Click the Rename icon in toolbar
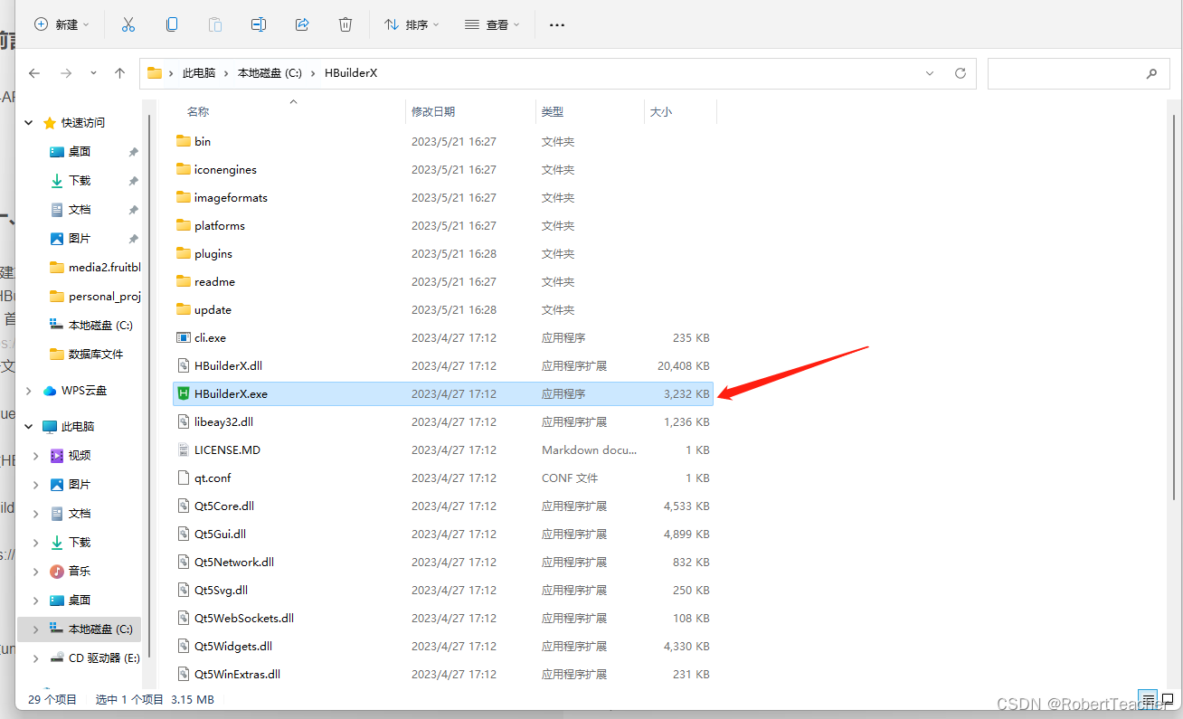 coord(259,24)
